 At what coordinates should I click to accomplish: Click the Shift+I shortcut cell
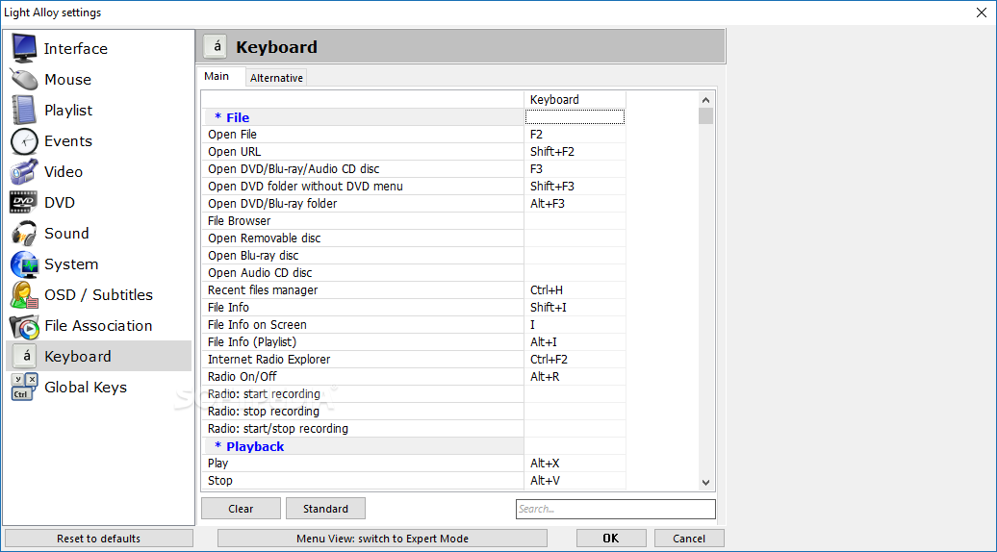[575, 308]
